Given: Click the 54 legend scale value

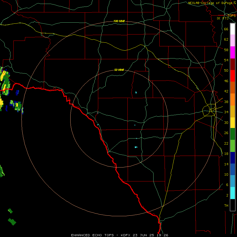Looking at the screenshot, I should click(226, 60).
